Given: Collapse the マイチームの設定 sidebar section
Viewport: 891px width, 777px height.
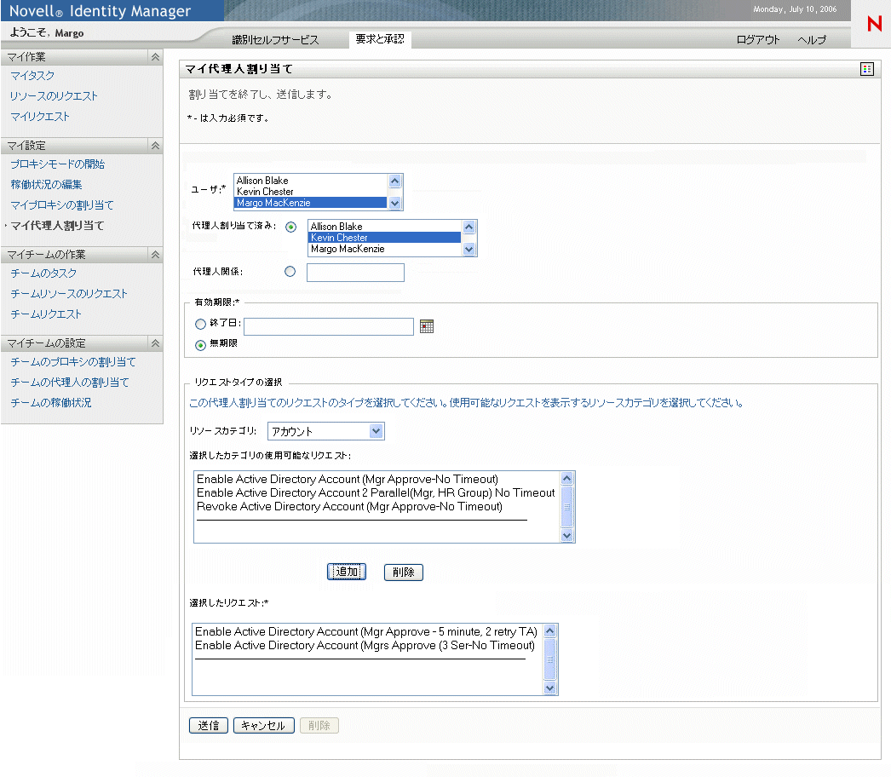Looking at the screenshot, I should [155, 343].
